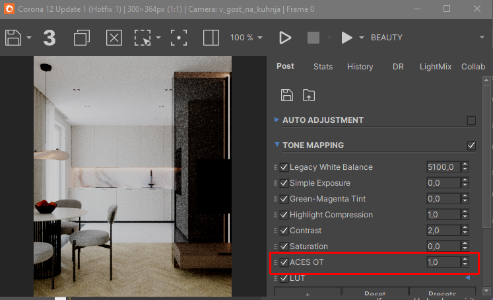Image resolution: width=493 pixels, height=300 pixels.
Task: Uncheck the Tone Mapping section checkbox
Action: [x=471, y=145]
